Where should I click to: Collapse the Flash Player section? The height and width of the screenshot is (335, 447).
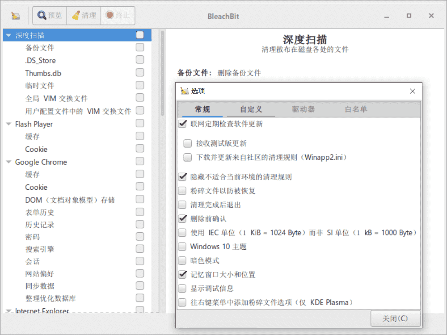[x=8, y=124]
